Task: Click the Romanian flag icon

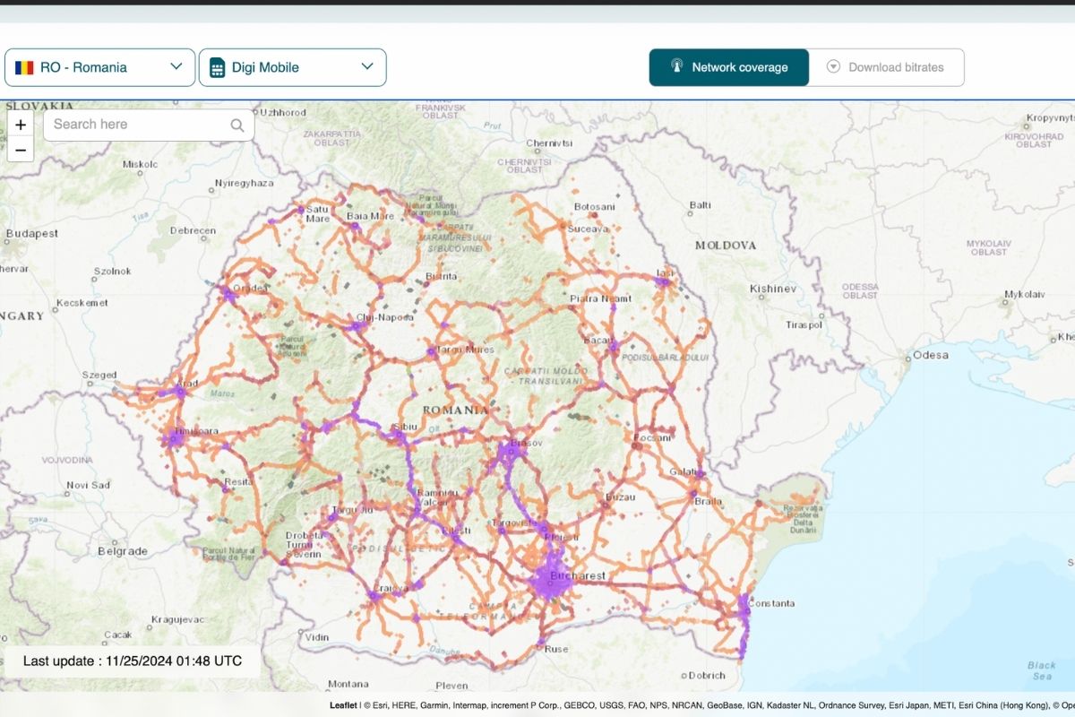Action: (25, 66)
